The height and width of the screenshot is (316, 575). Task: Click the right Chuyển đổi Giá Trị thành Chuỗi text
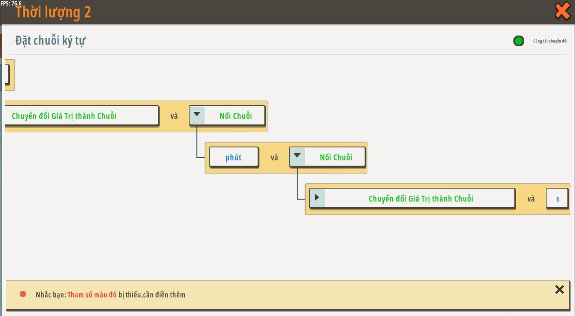pos(421,199)
